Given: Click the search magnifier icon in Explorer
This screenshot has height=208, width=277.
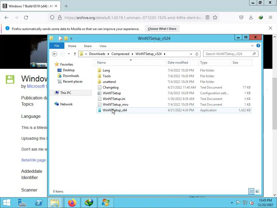Looking at the screenshot, I should pos(254,54).
